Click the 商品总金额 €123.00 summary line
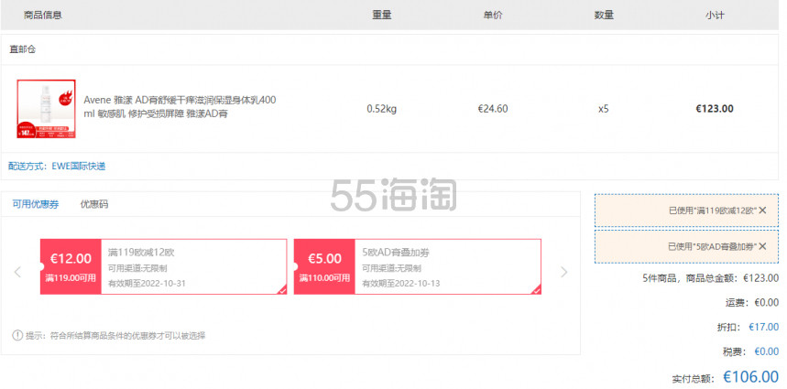 (710, 277)
